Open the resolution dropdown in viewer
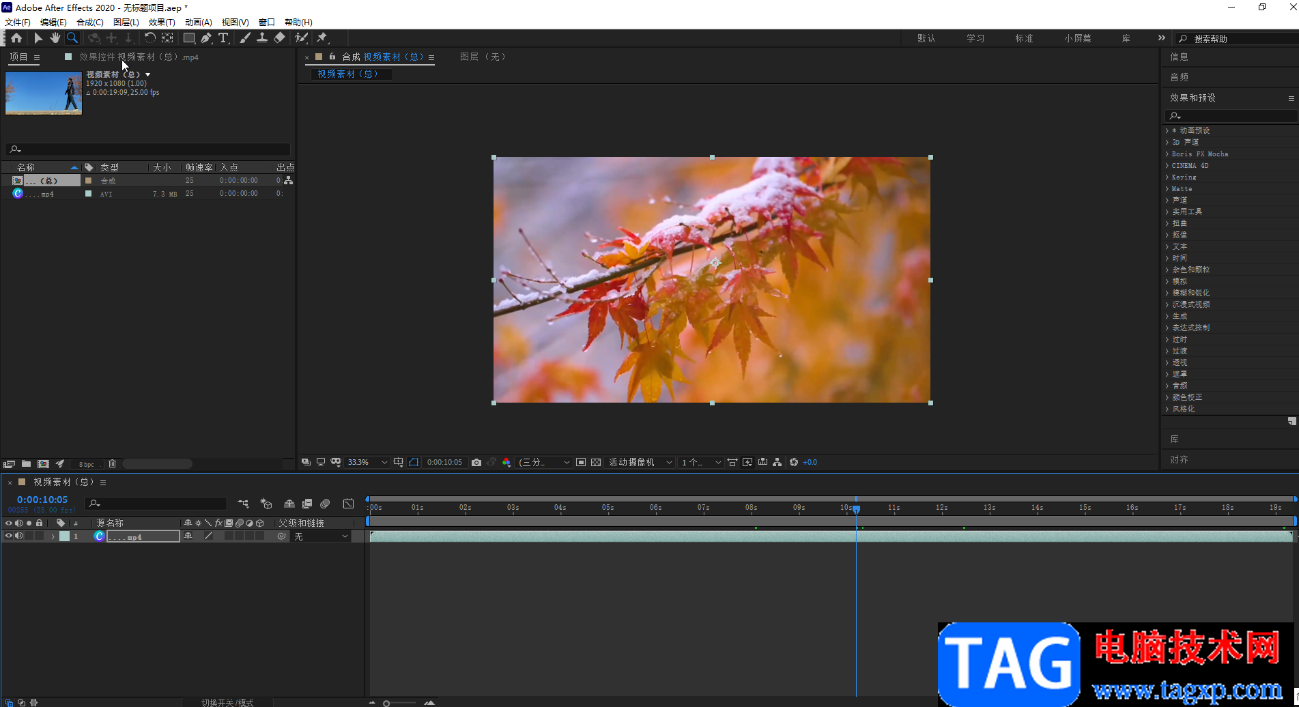1299x707 pixels. 544,463
